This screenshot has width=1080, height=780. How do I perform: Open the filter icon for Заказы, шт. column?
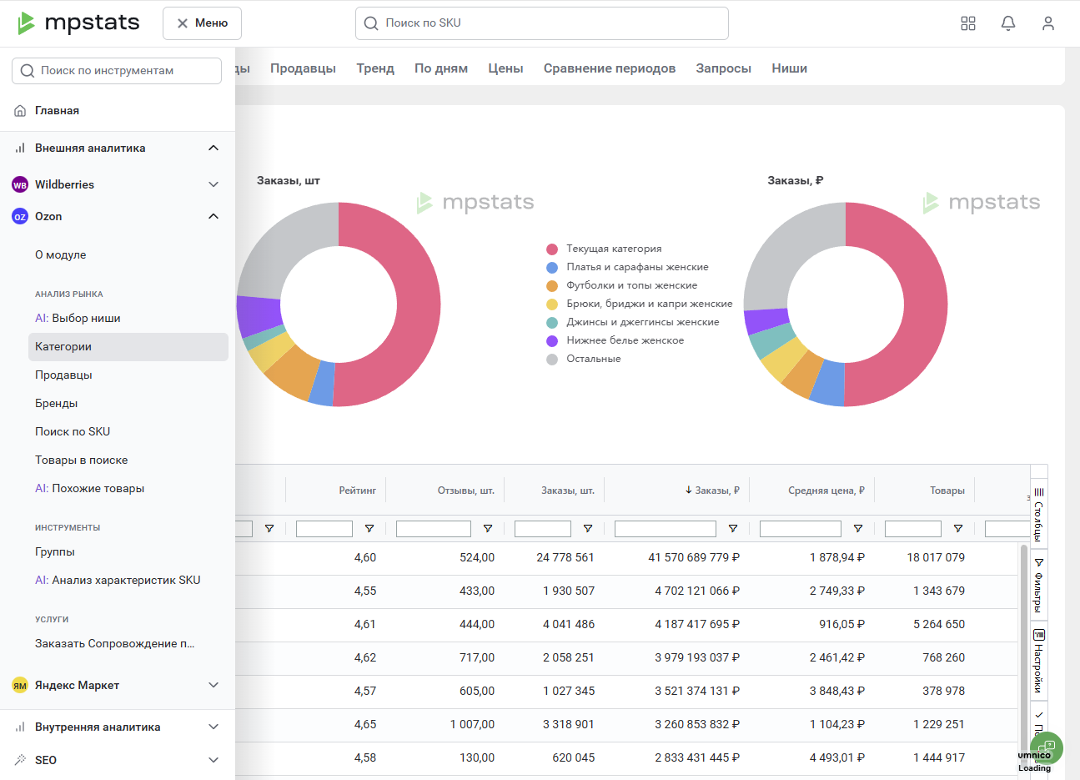pyautogui.click(x=588, y=528)
